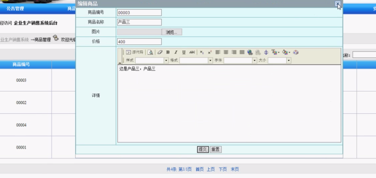Click the 共4条 第1/1页 pager text
Image resolution: width=376 pixels, height=178 pixels.
click(x=179, y=169)
